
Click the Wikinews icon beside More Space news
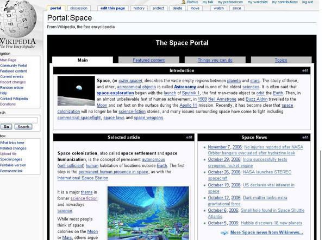click(224, 233)
